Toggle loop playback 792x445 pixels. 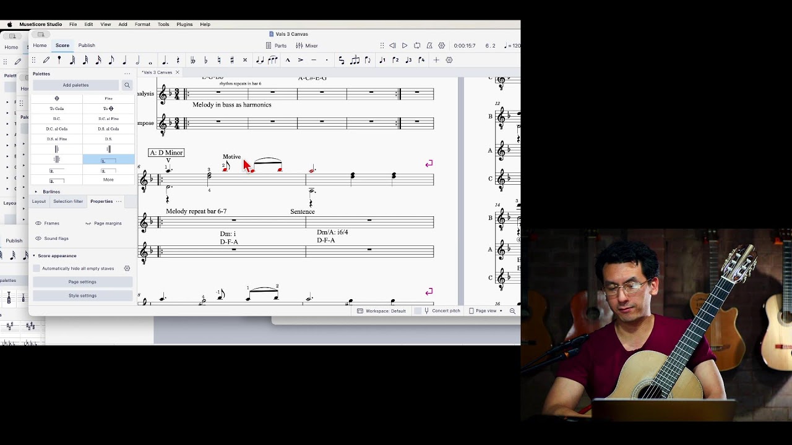[417, 46]
